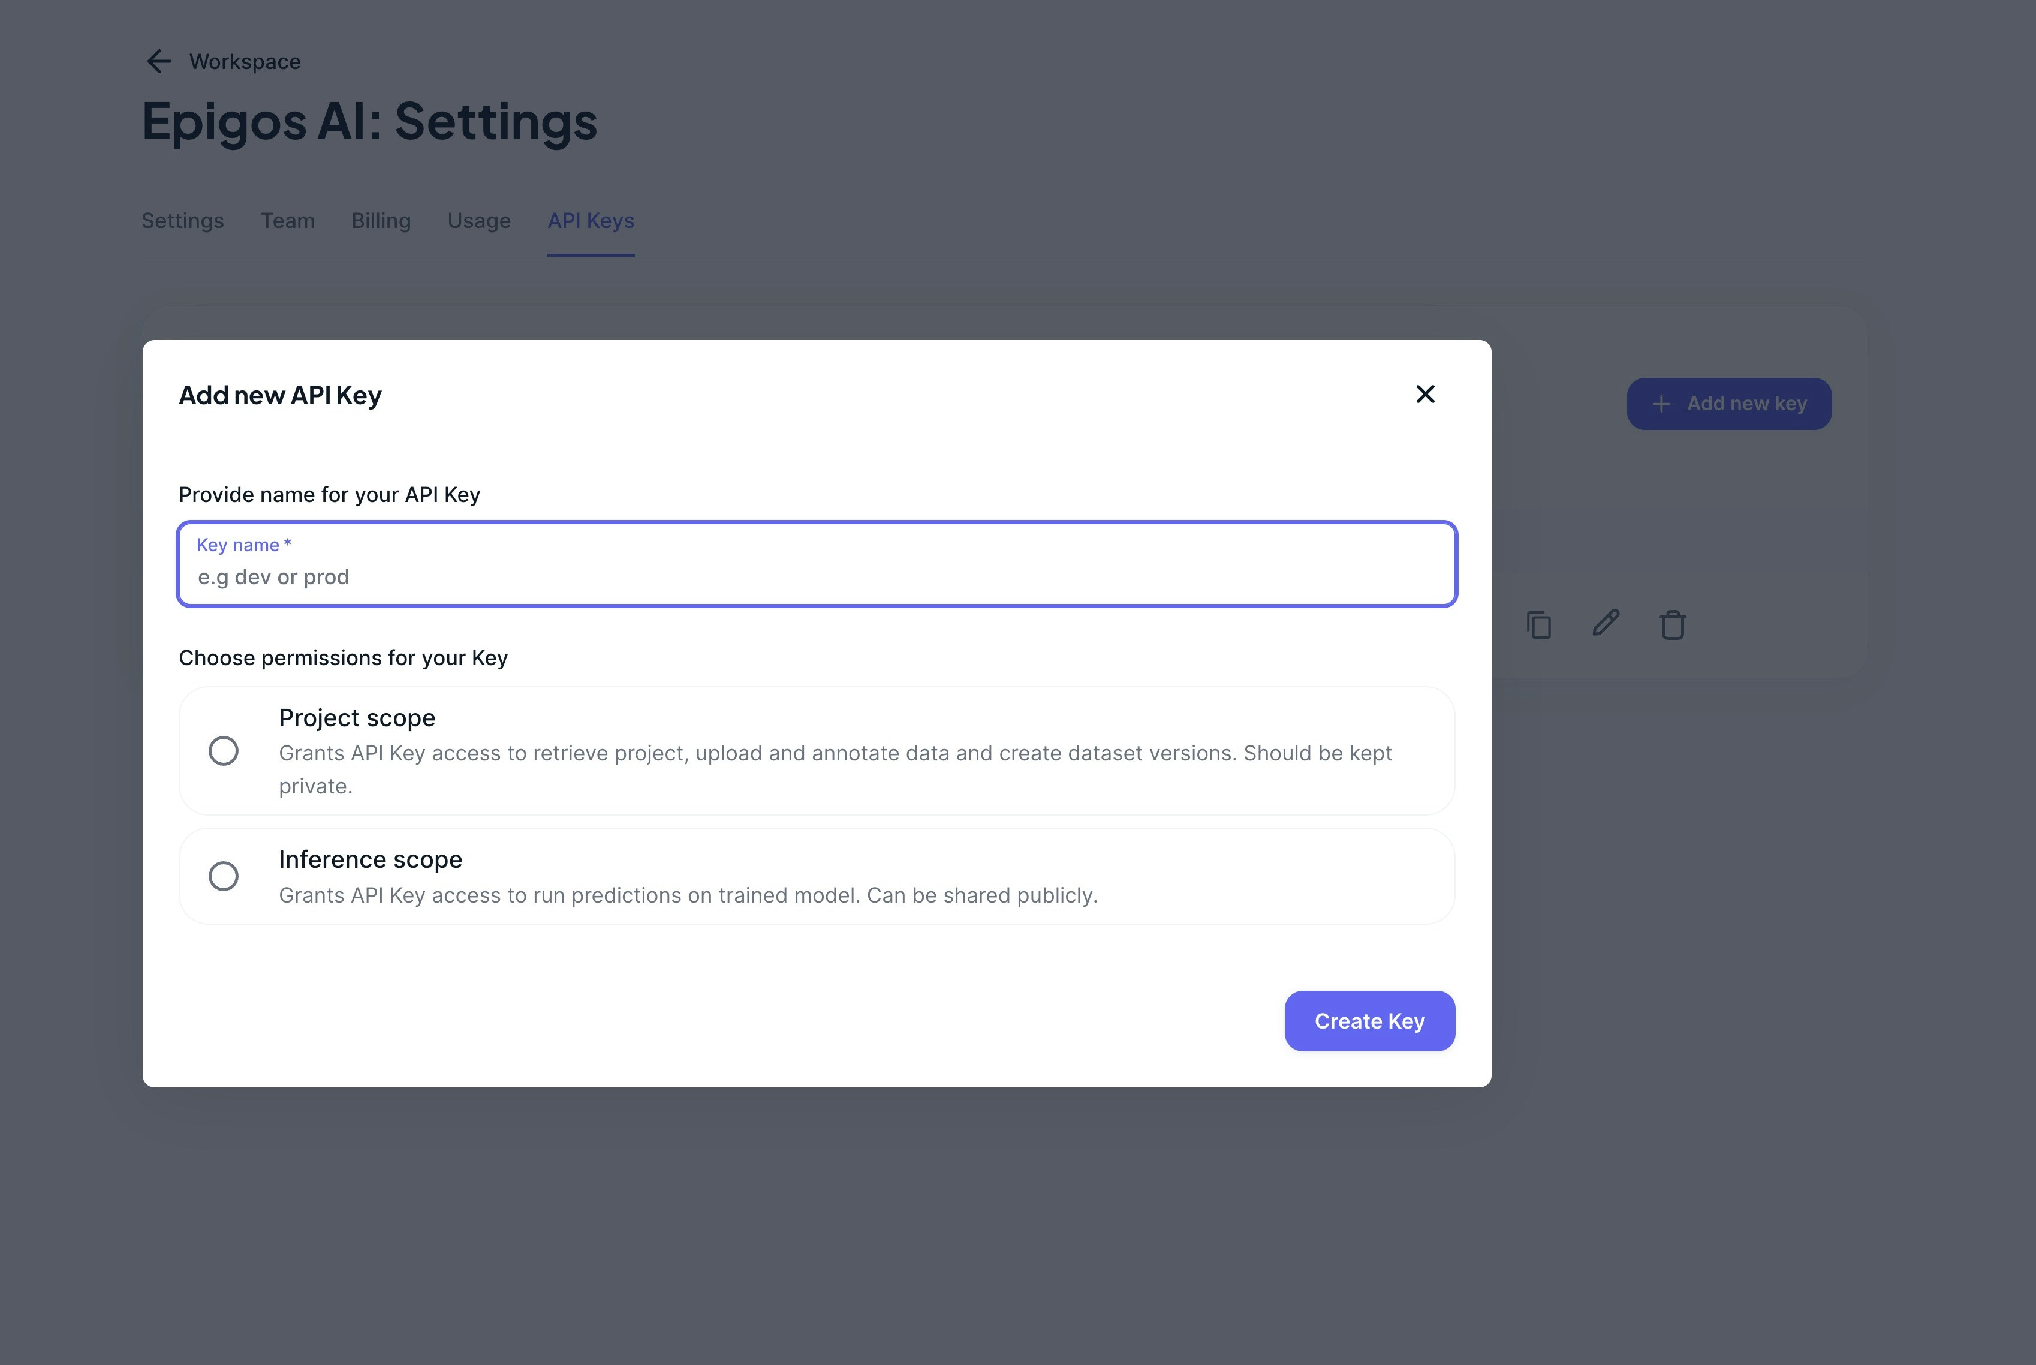The height and width of the screenshot is (1365, 2036).
Task: Edit the API key with the pencil icon
Action: pos(1606,623)
